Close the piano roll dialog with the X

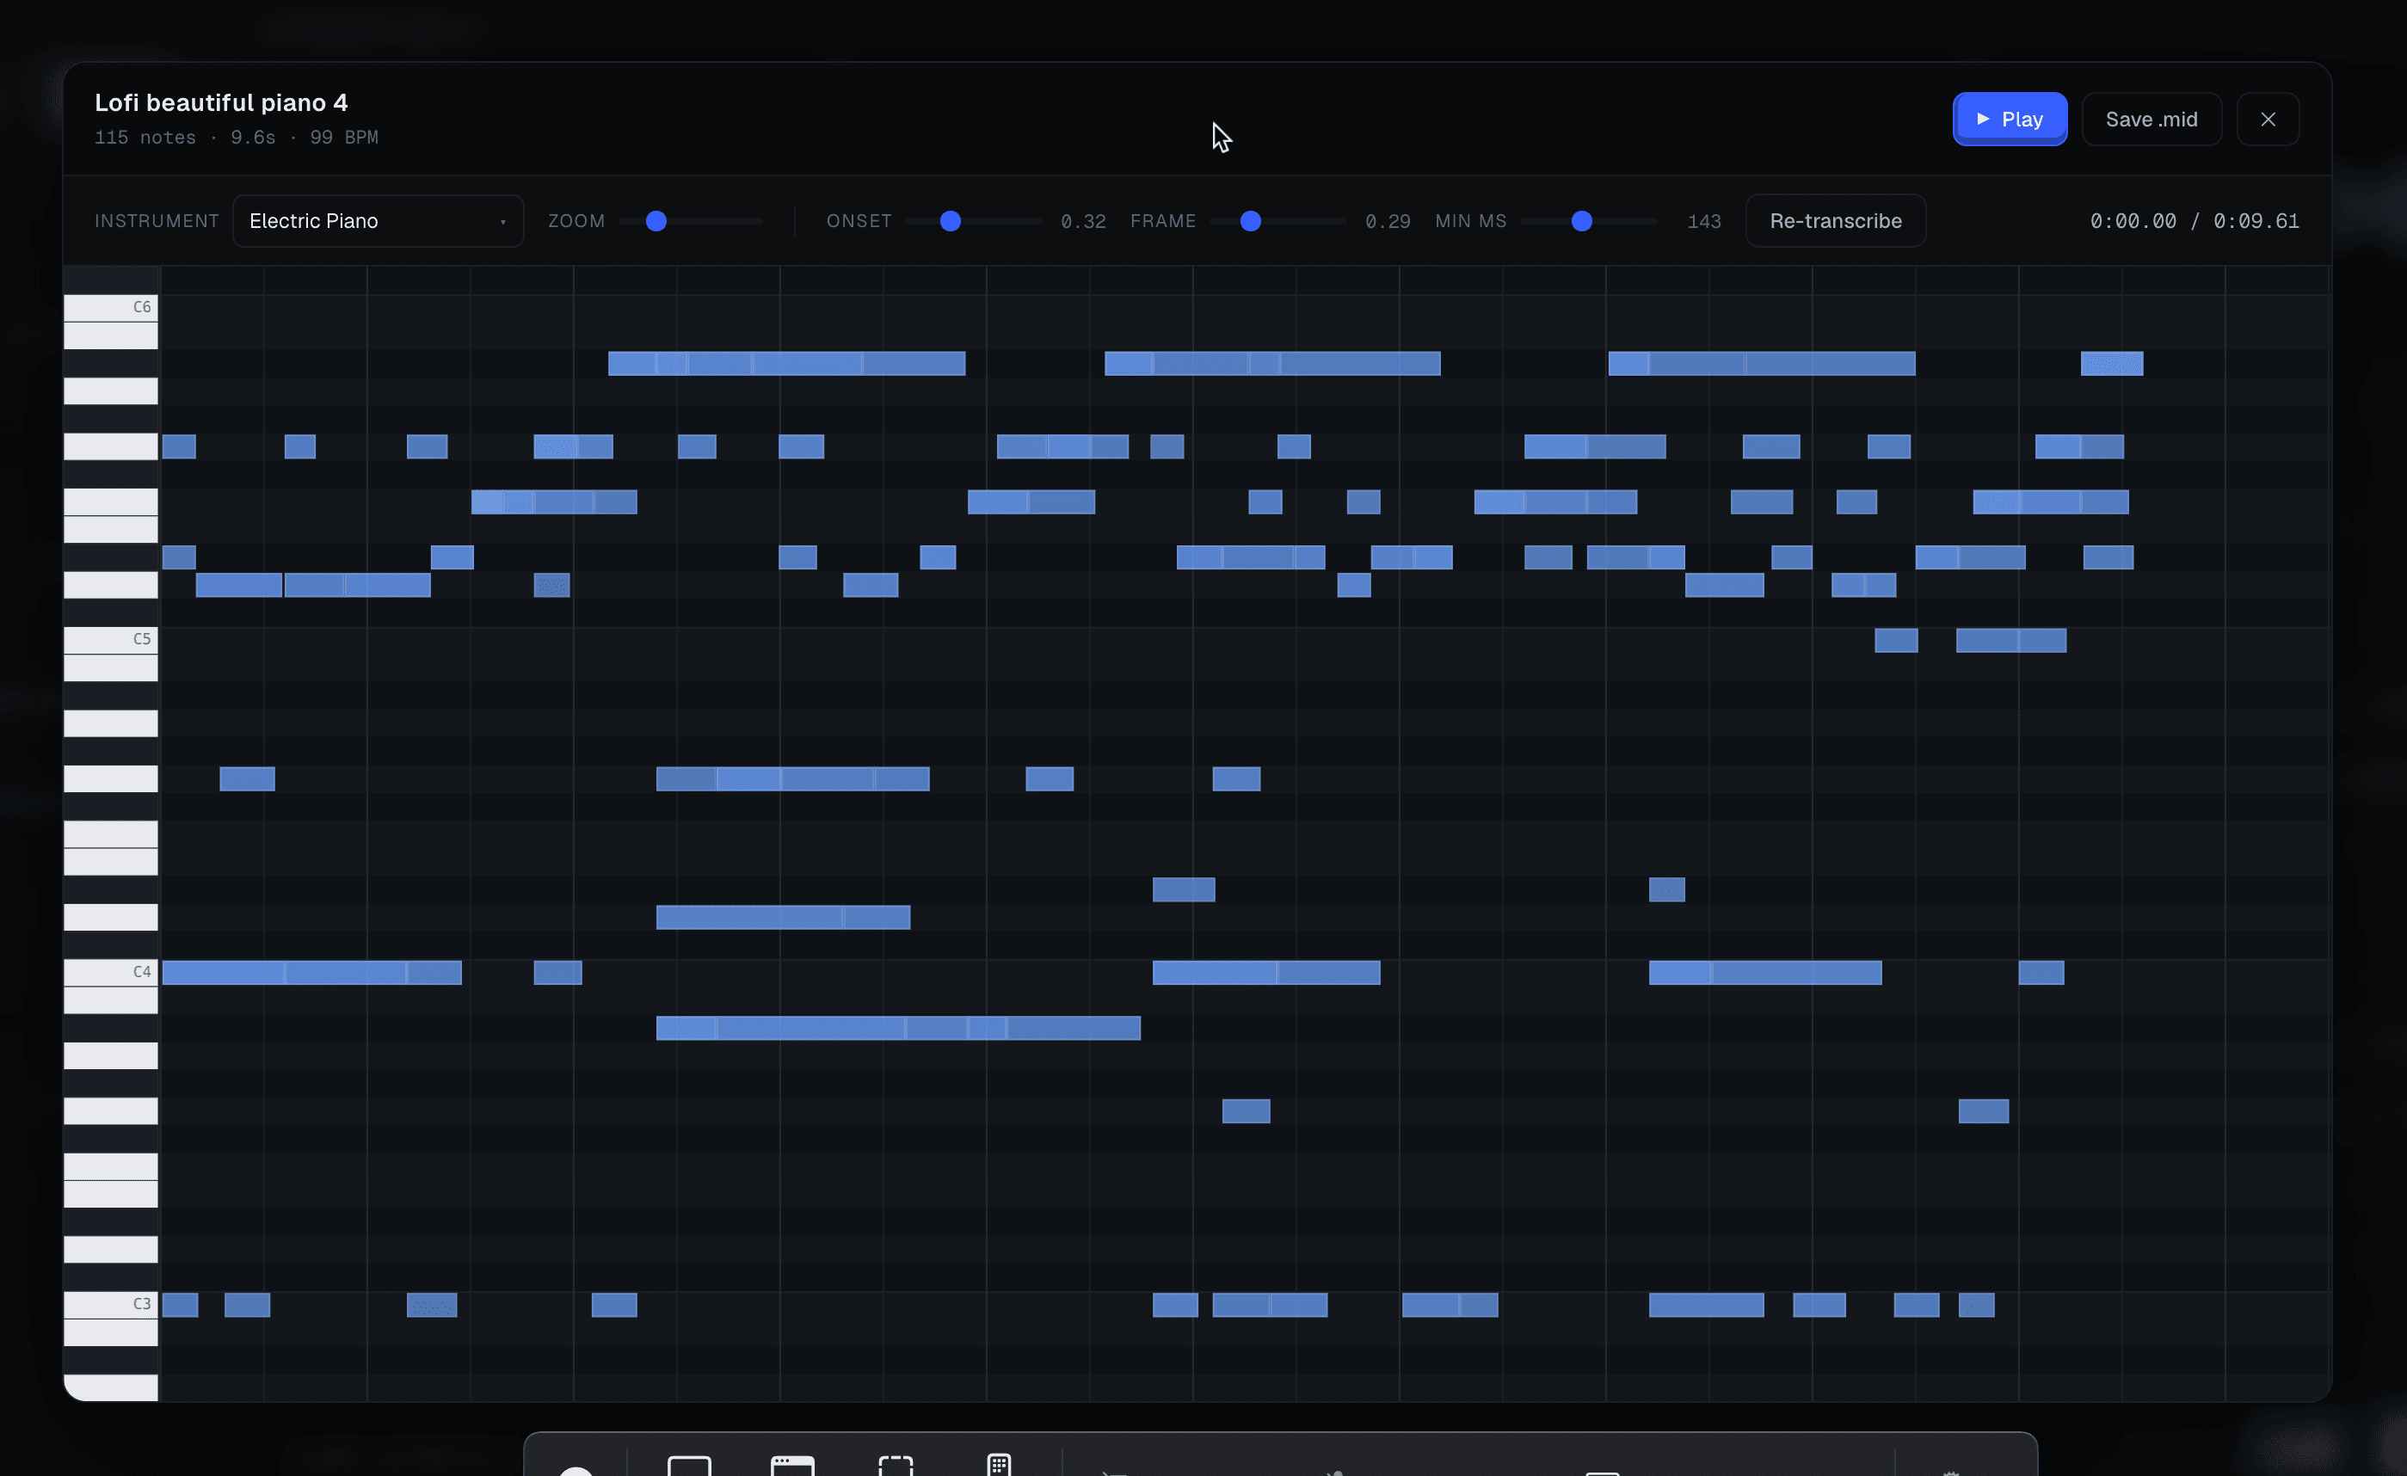(2268, 120)
